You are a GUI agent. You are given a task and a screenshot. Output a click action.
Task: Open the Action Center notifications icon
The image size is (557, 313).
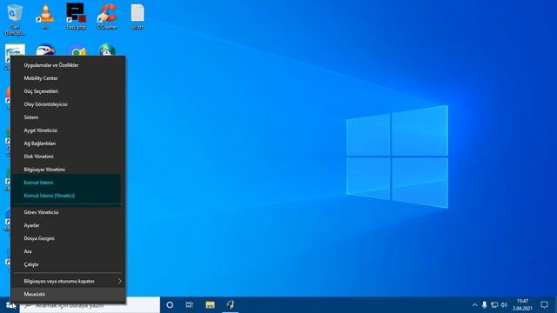tap(544, 305)
